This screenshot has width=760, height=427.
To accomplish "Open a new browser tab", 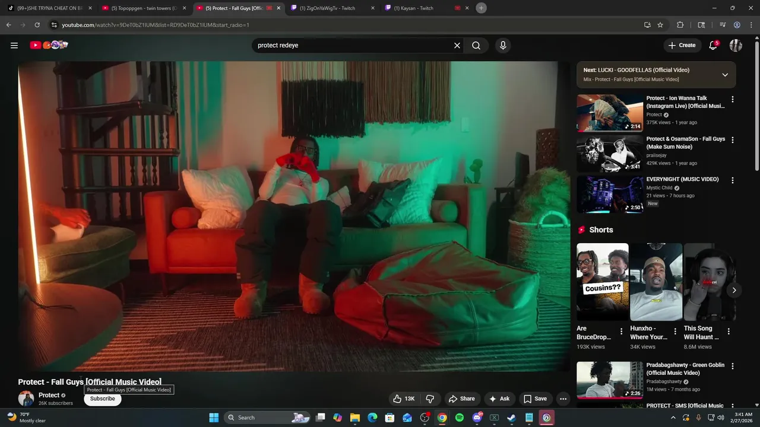I will [481, 8].
